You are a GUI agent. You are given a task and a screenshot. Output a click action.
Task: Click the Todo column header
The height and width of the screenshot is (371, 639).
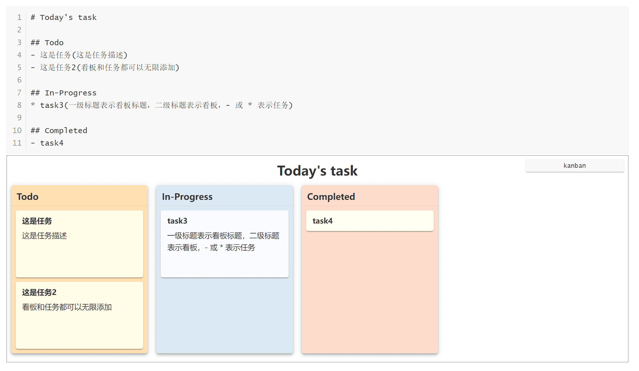(x=27, y=197)
